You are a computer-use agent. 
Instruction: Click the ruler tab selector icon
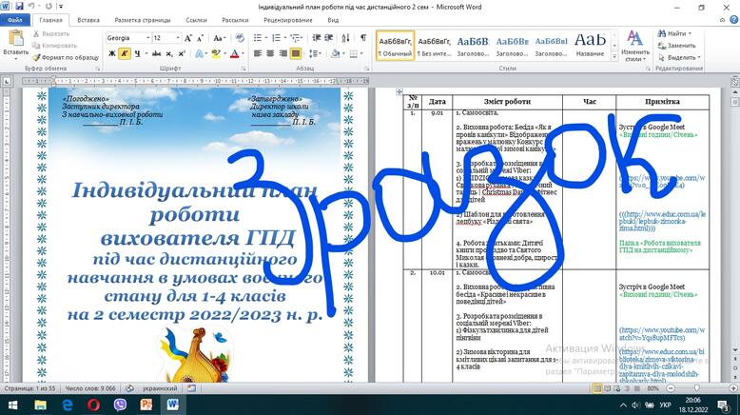tap(7, 81)
